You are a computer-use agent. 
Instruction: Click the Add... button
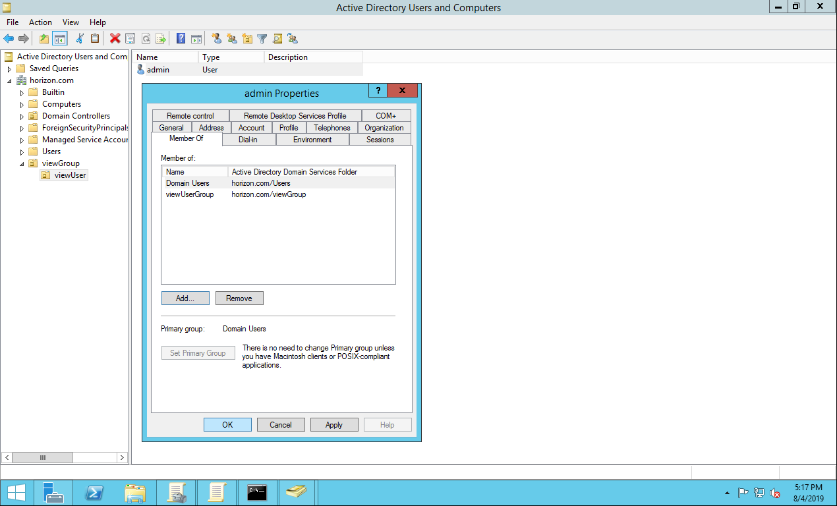pos(185,298)
